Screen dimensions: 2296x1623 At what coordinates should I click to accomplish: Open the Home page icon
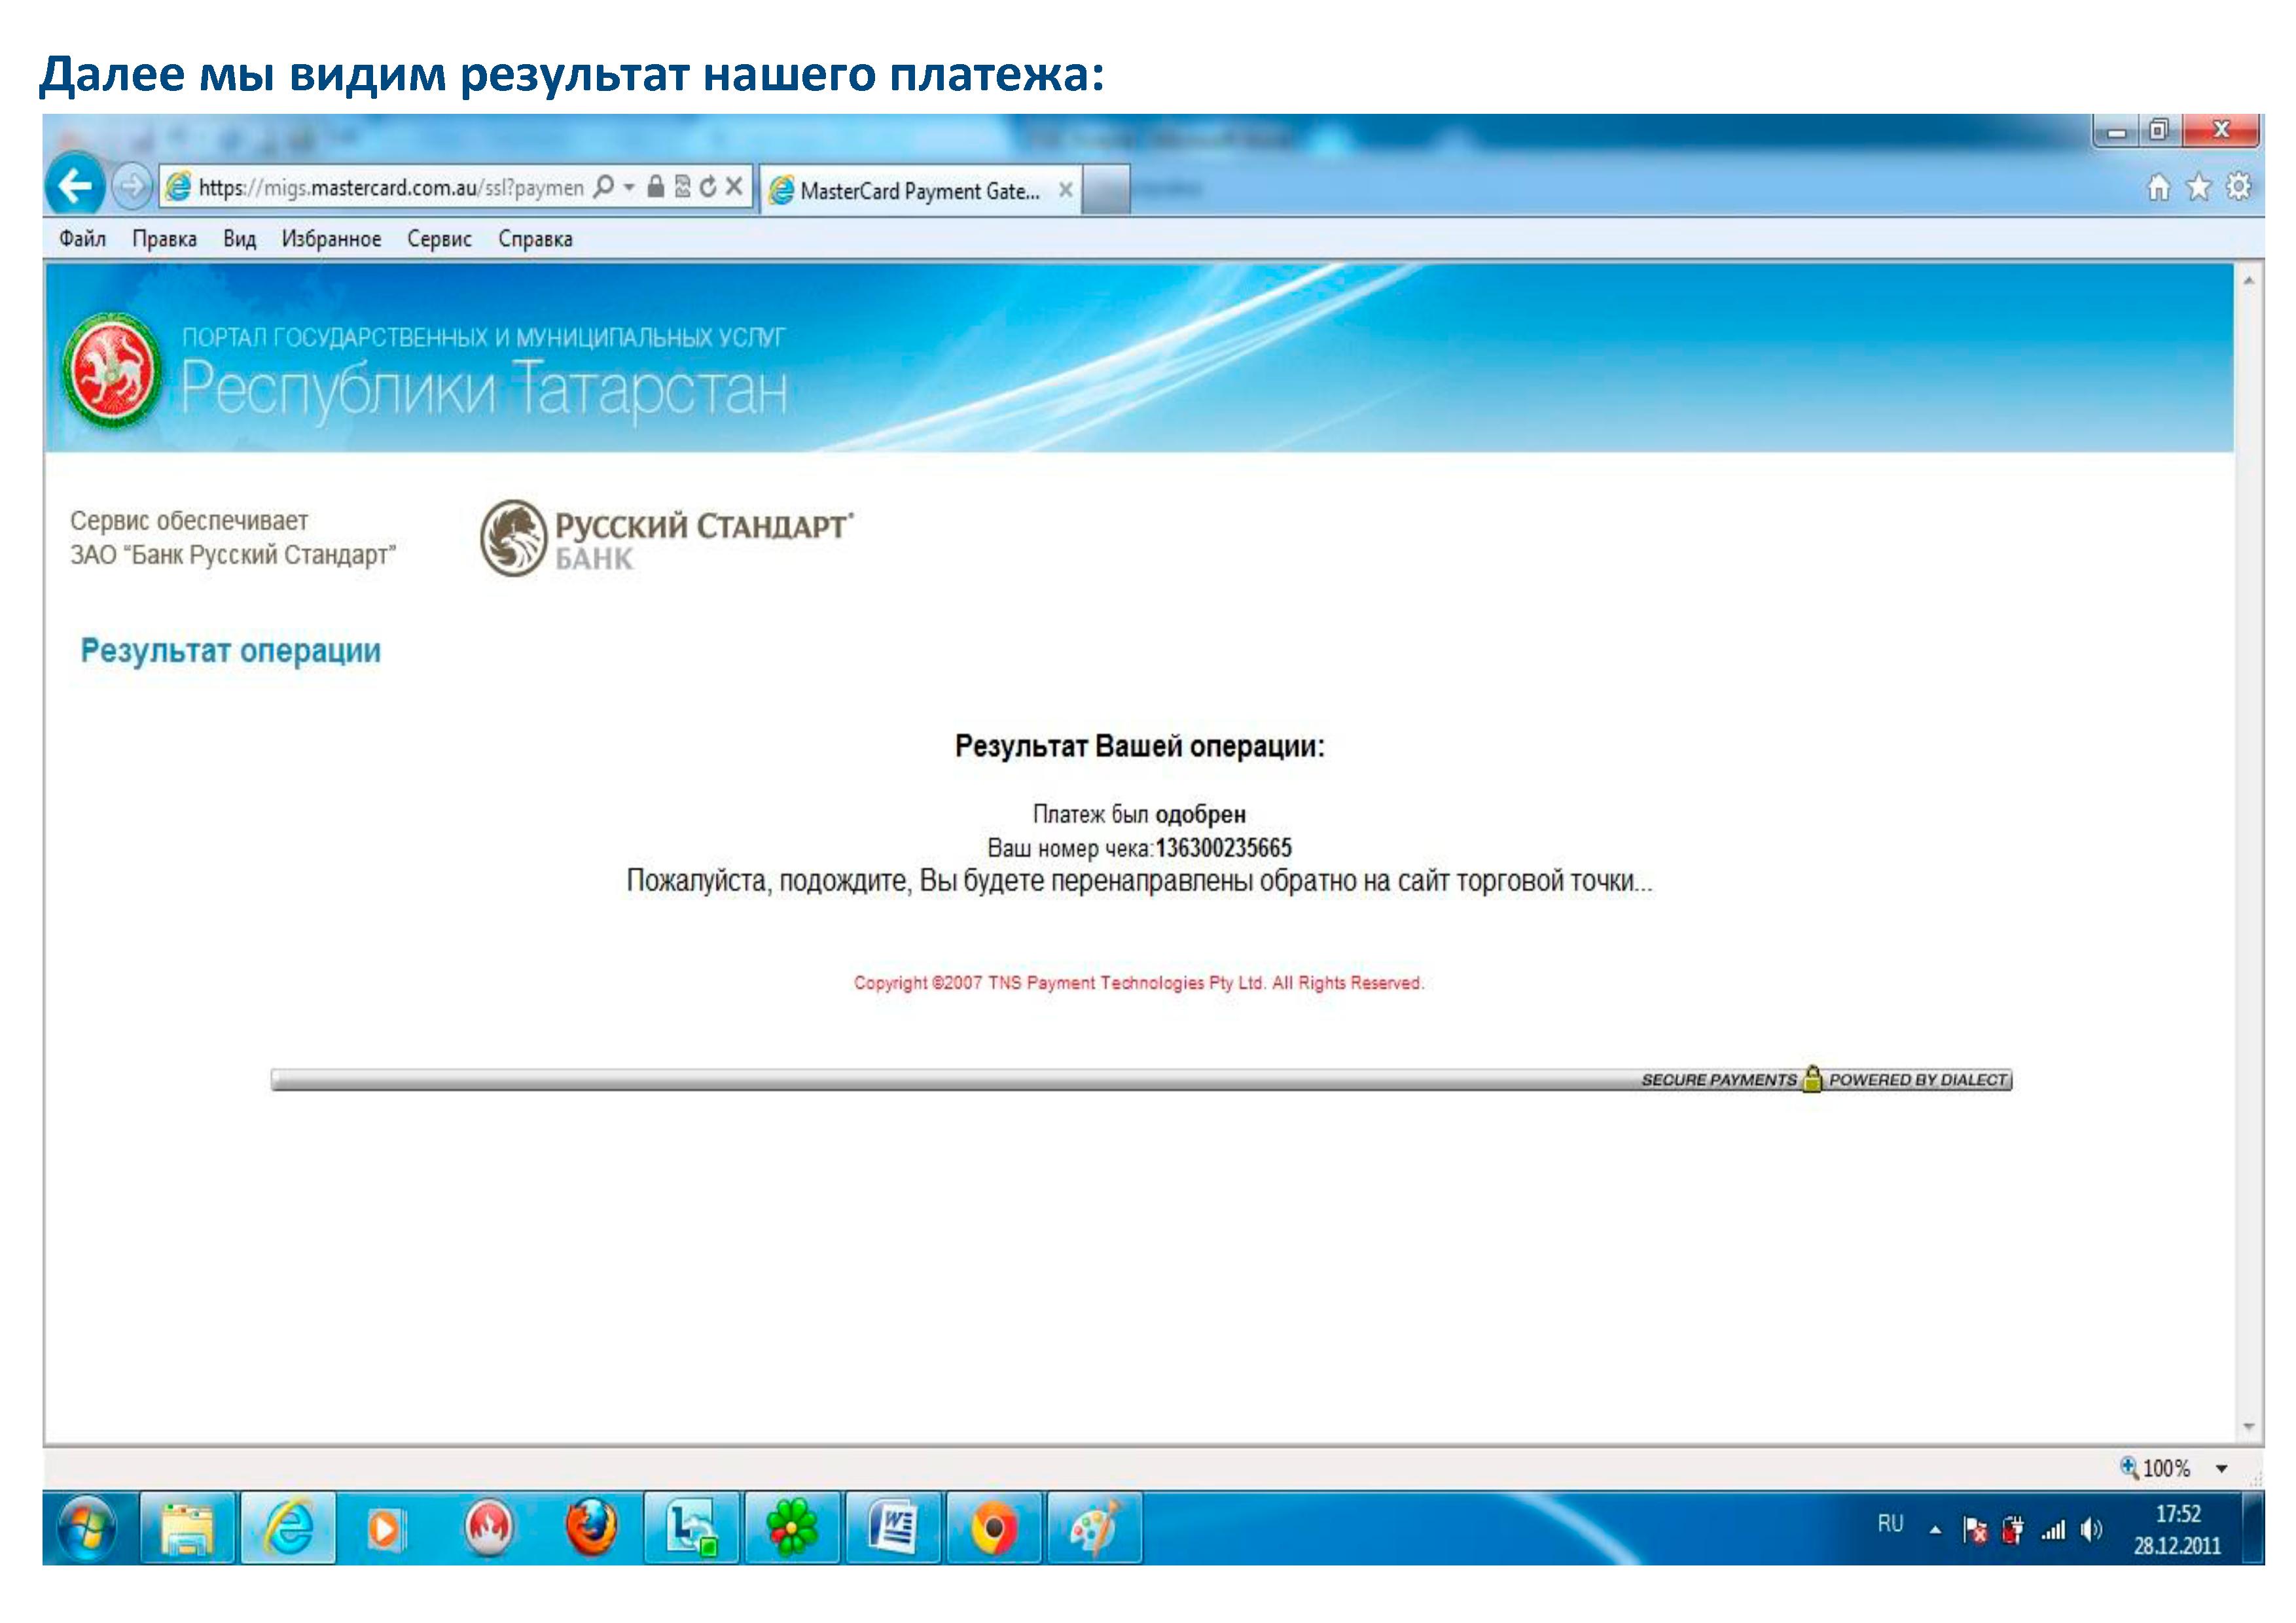(2159, 187)
